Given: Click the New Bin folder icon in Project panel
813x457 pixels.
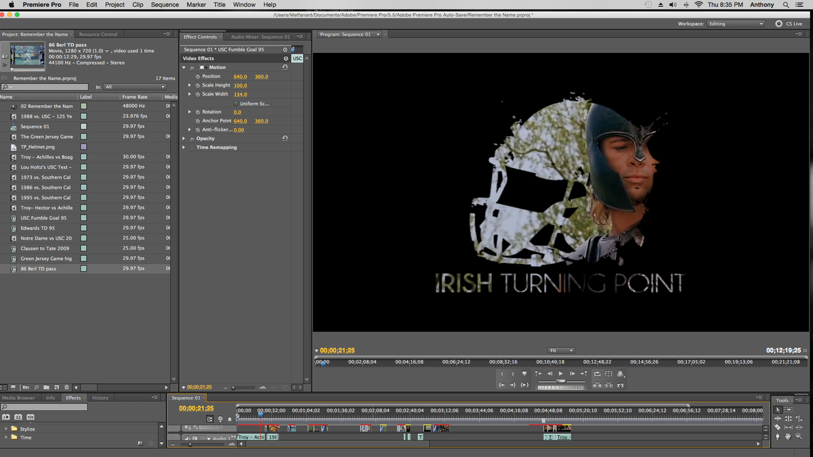Looking at the screenshot, I should click(x=46, y=387).
